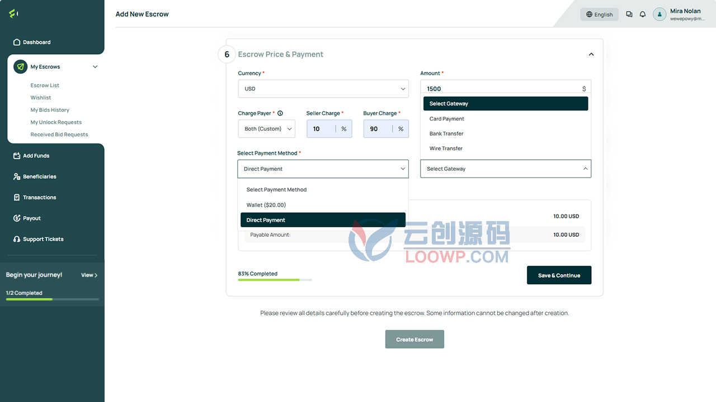Open the chat messages icon
Screen dimensions: 716x402
[x=629, y=15]
